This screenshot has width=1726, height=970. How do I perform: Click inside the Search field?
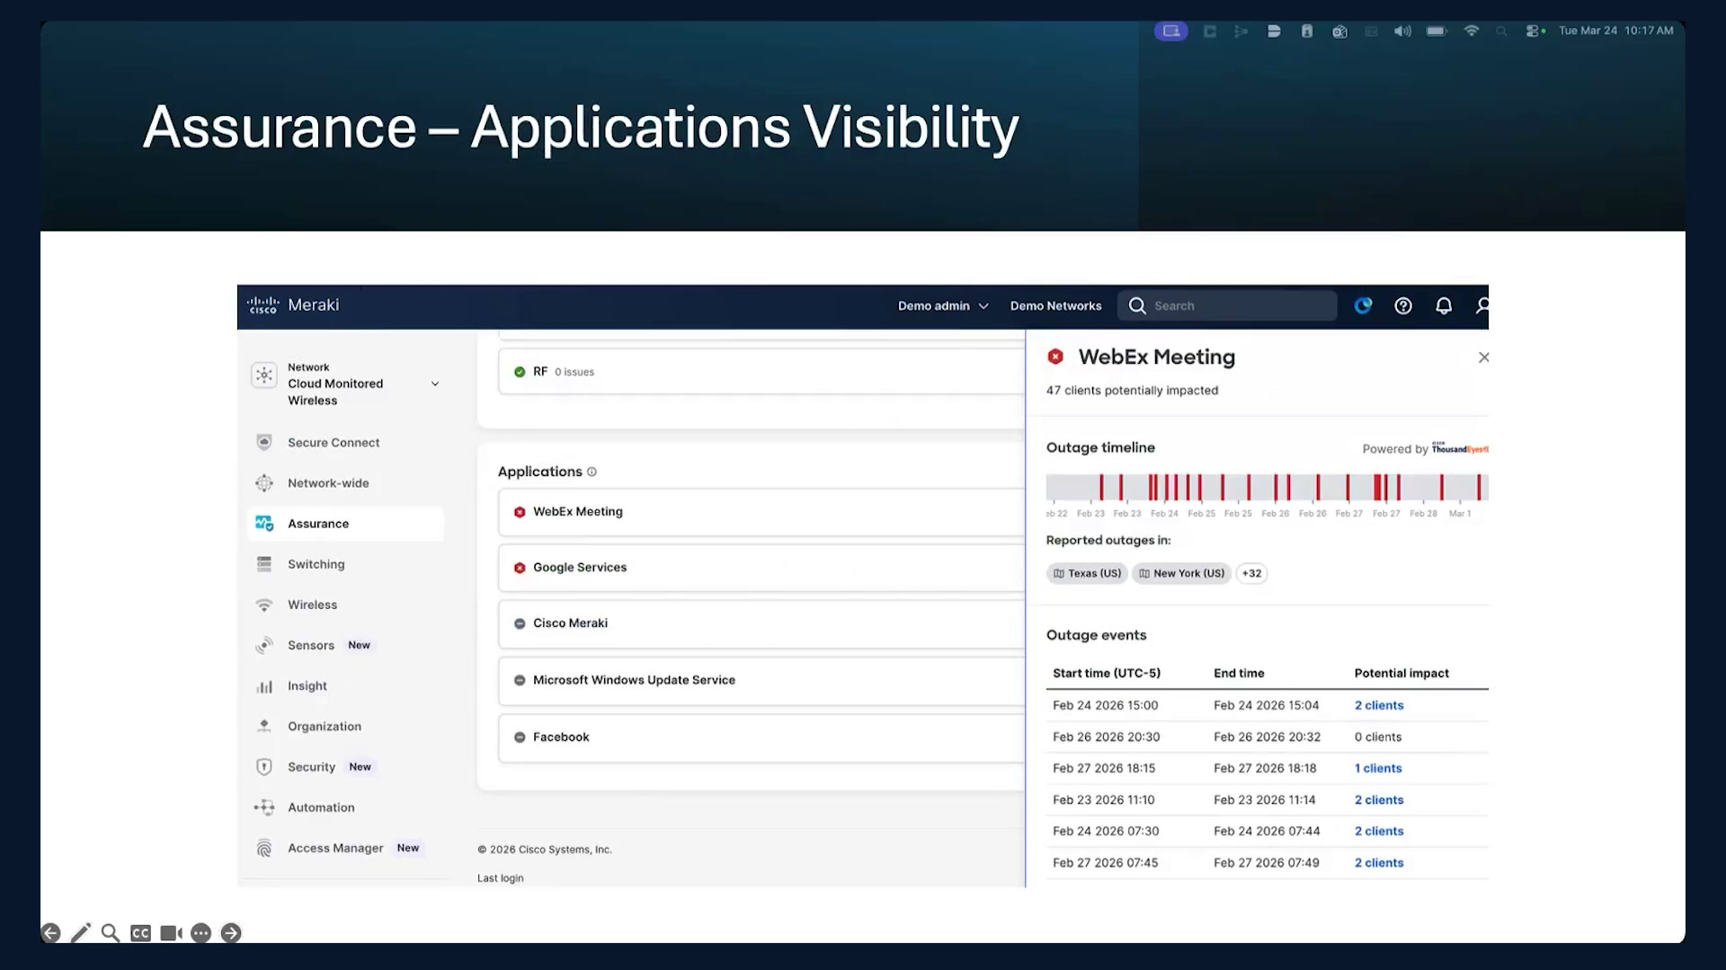(x=1227, y=306)
